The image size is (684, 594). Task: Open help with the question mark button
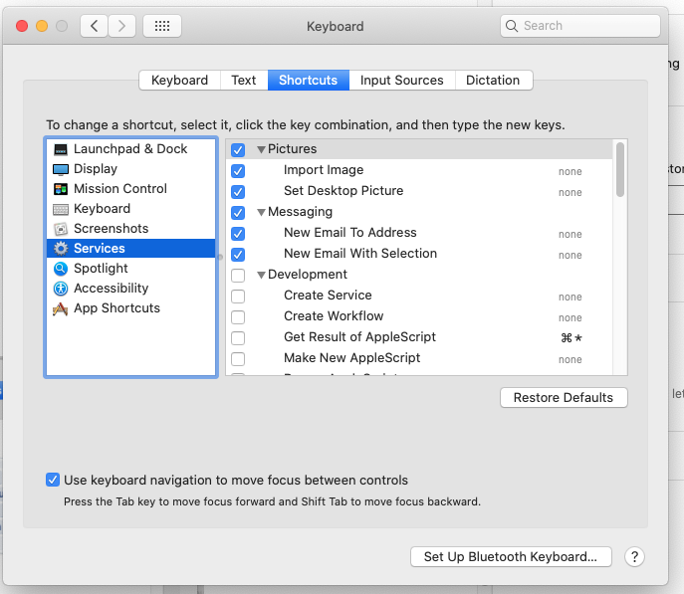coord(634,556)
